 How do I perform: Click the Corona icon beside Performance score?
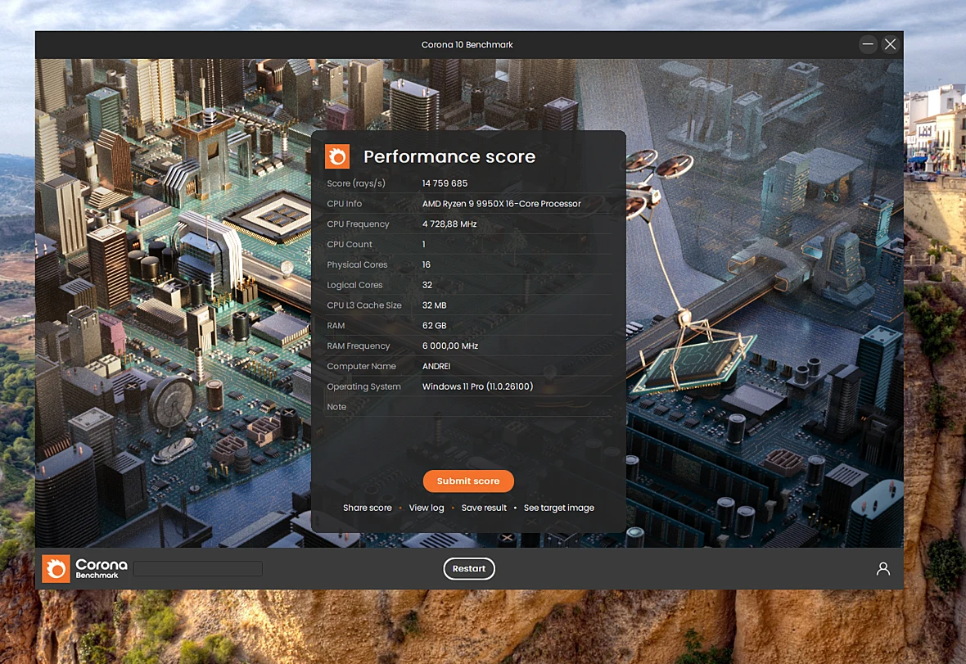click(337, 156)
